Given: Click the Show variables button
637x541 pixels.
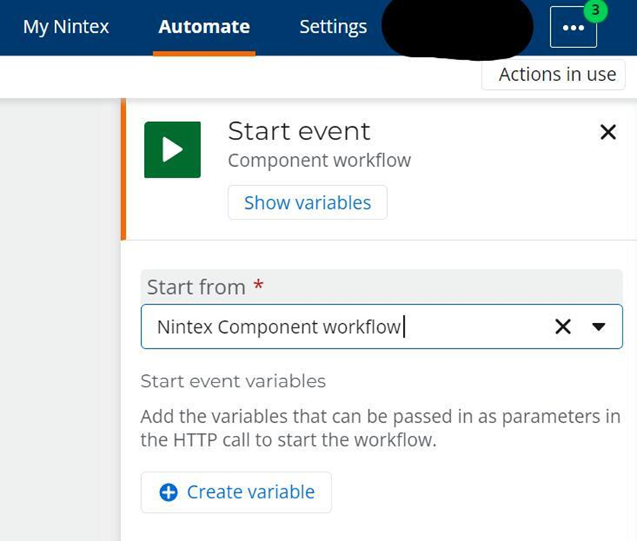Looking at the screenshot, I should [308, 202].
